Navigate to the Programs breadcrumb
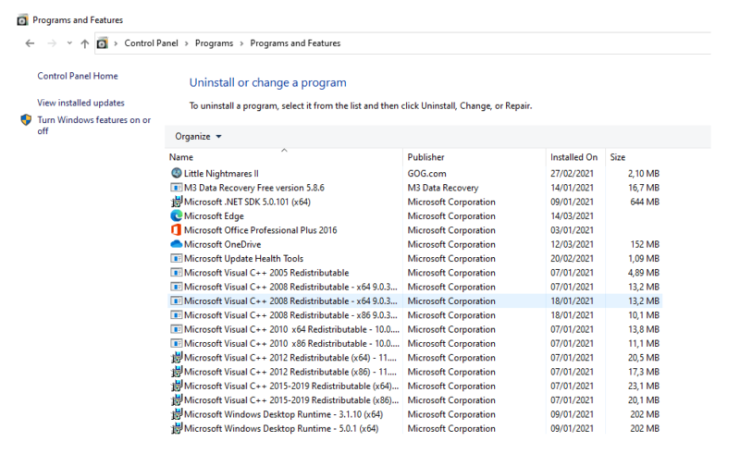The height and width of the screenshot is (454, 740). click(x=215, y=43)
